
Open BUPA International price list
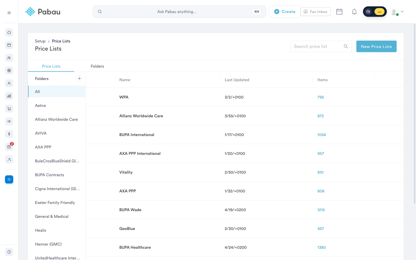tap(245, 135)
